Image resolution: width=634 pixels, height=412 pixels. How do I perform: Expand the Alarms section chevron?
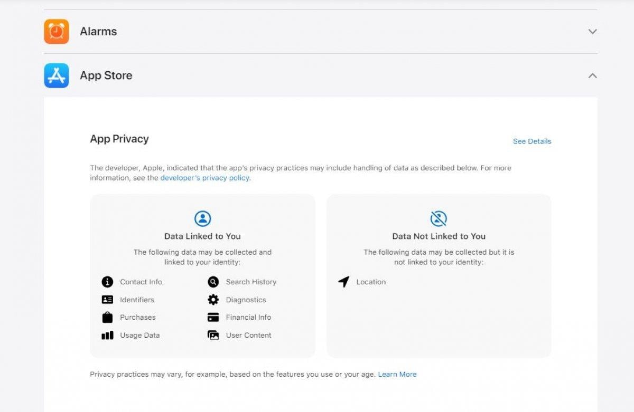point(592,32)
